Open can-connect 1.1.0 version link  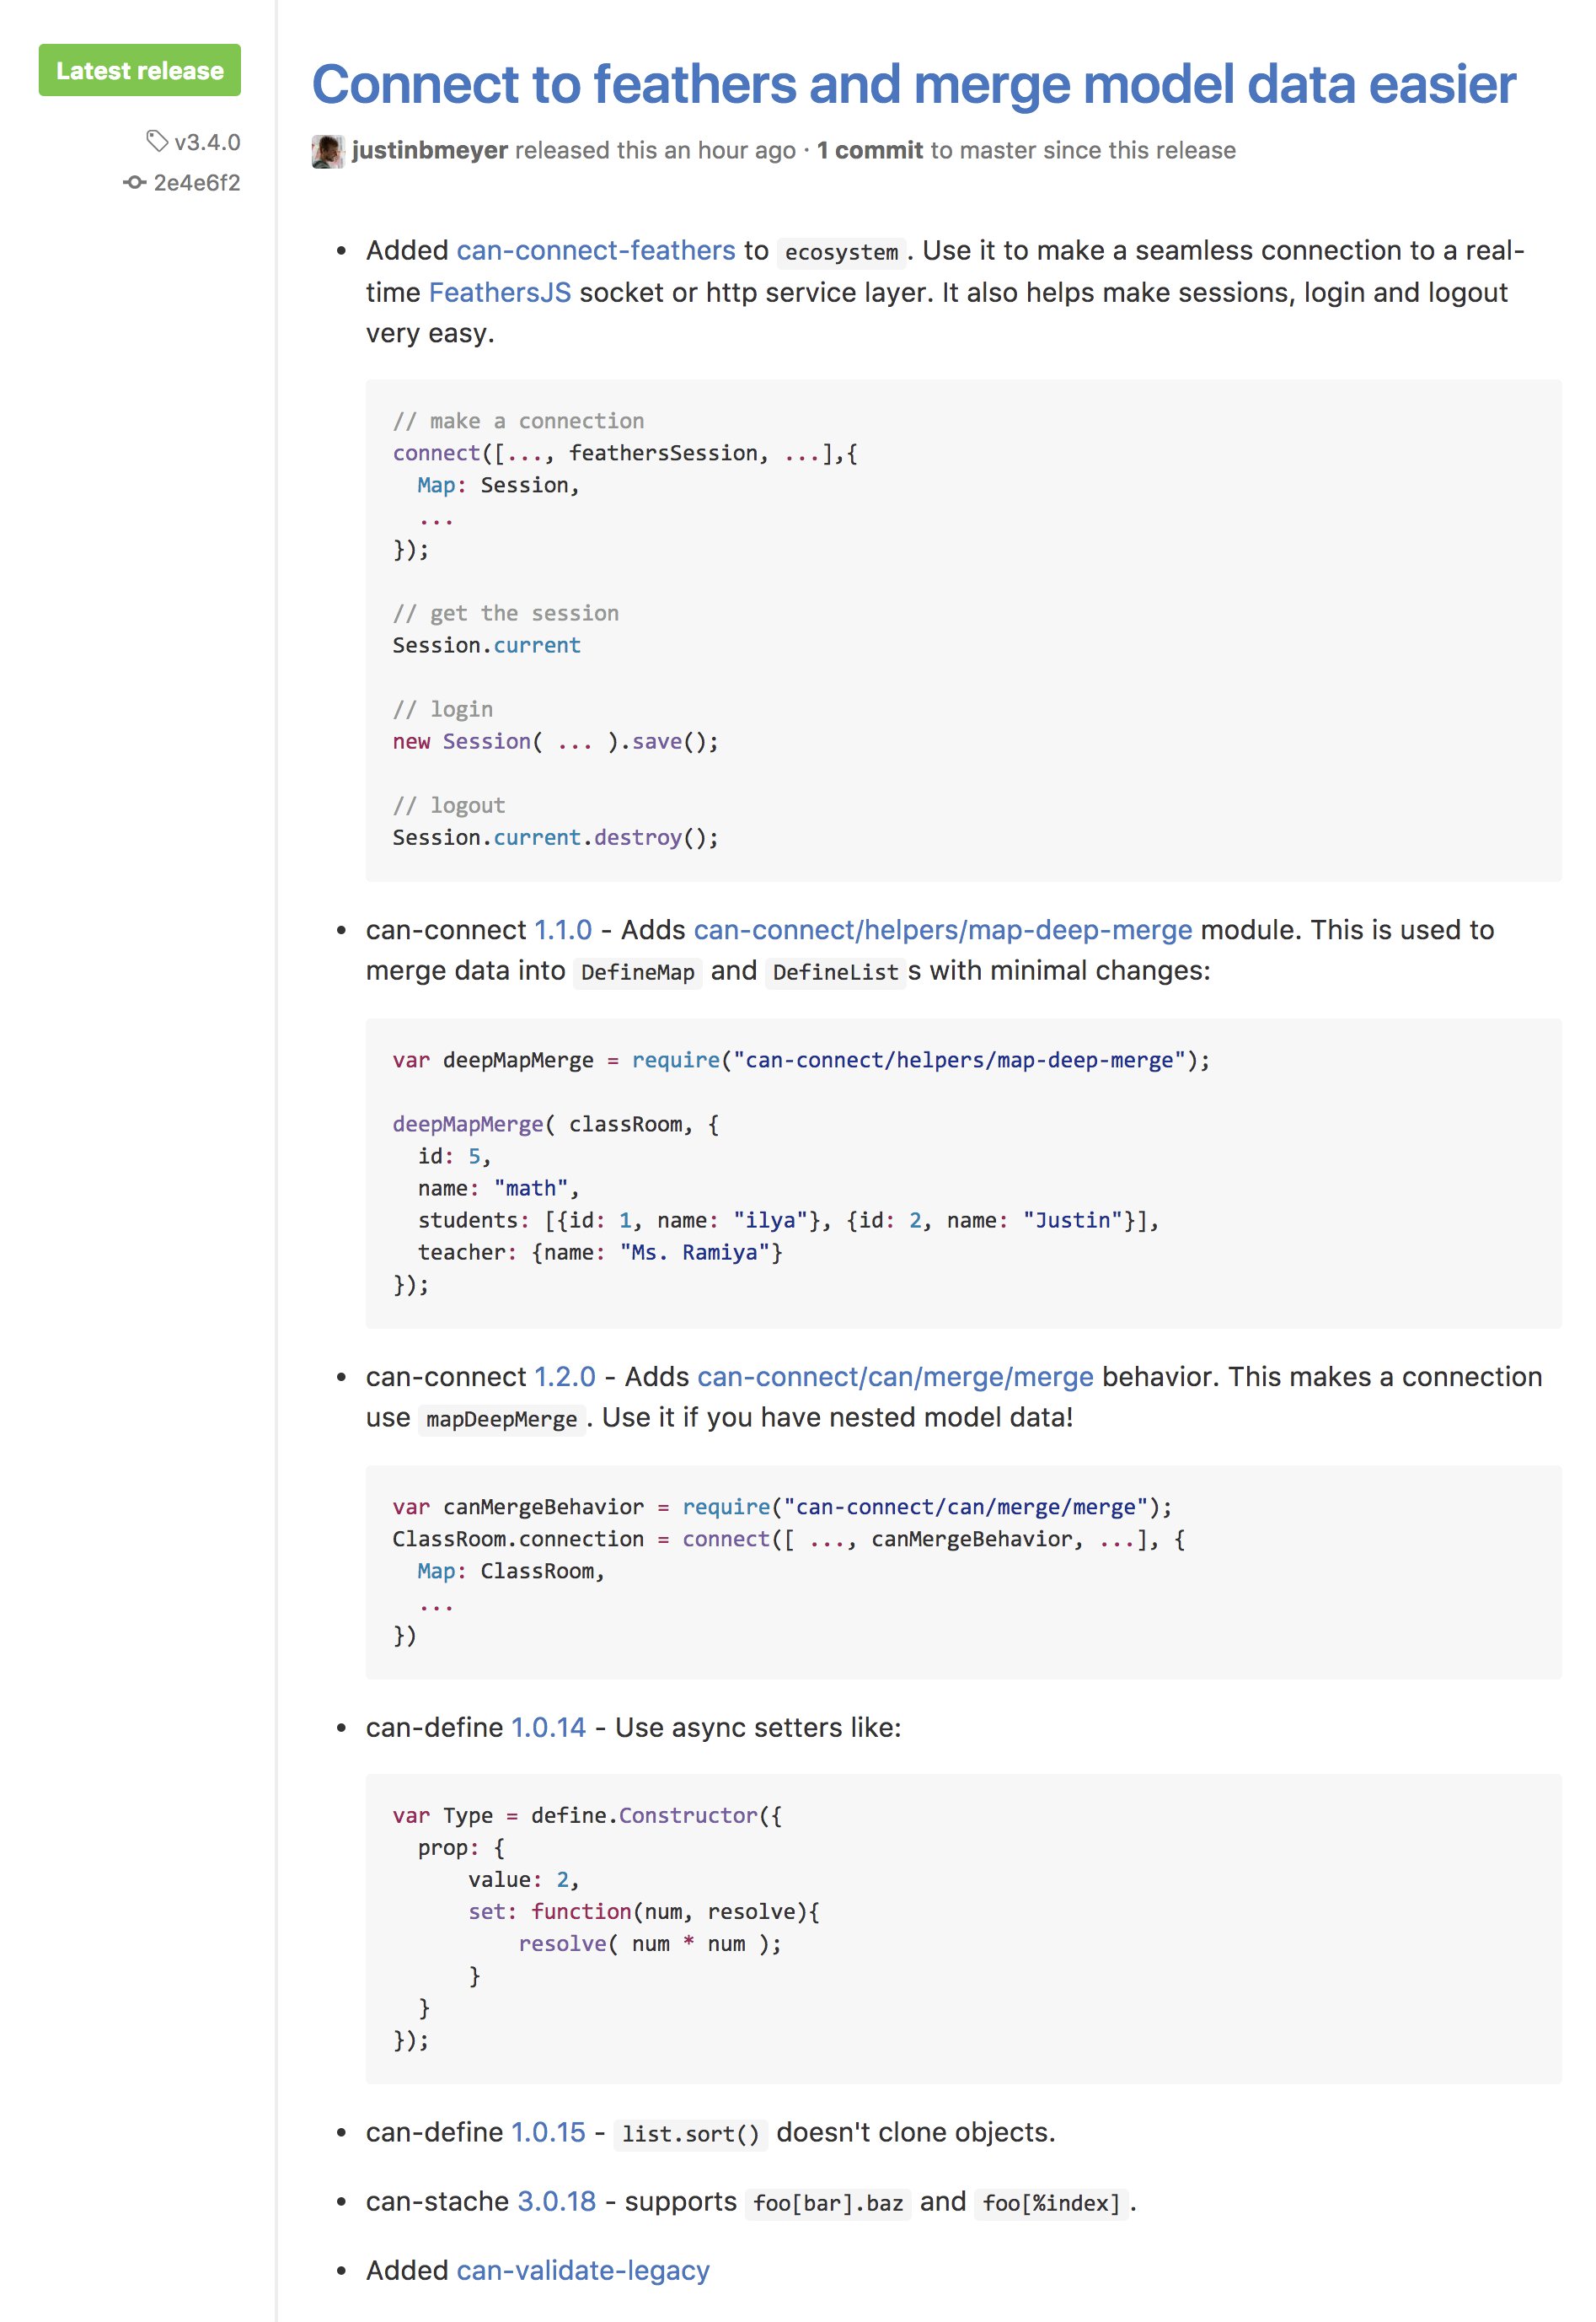click(x=563, y=929)
